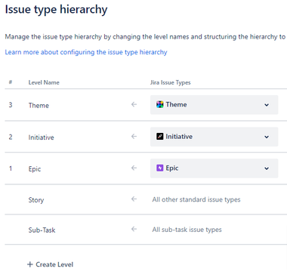Expand the Epic issue type dropdown chevron
Viewport: 287px width, 278px height.
(267, 168)
